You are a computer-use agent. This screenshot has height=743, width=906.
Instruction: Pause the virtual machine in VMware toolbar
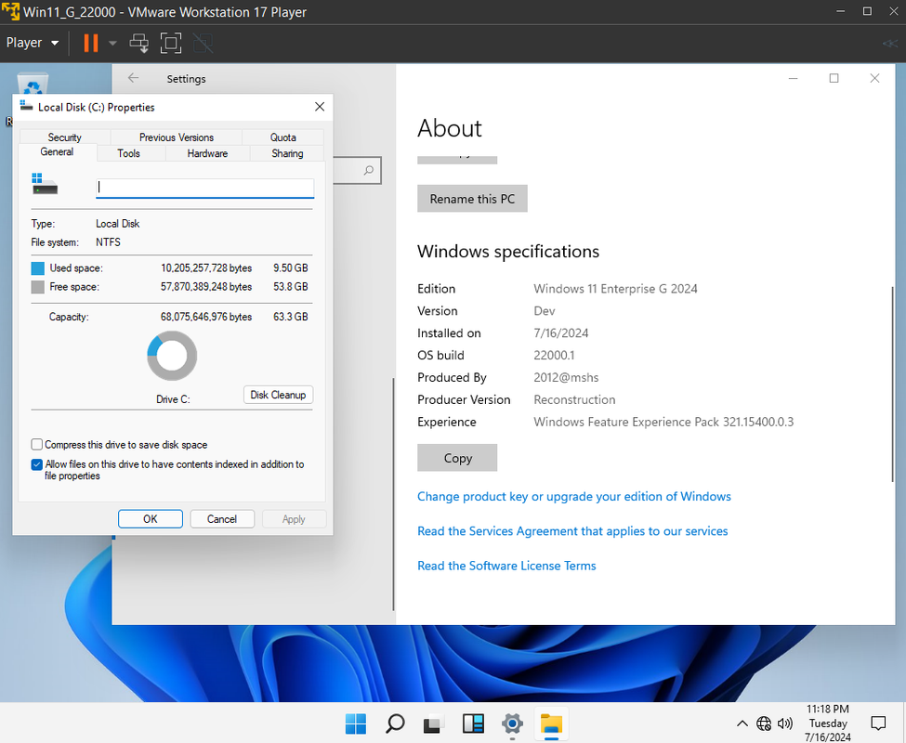coord(91,43)
